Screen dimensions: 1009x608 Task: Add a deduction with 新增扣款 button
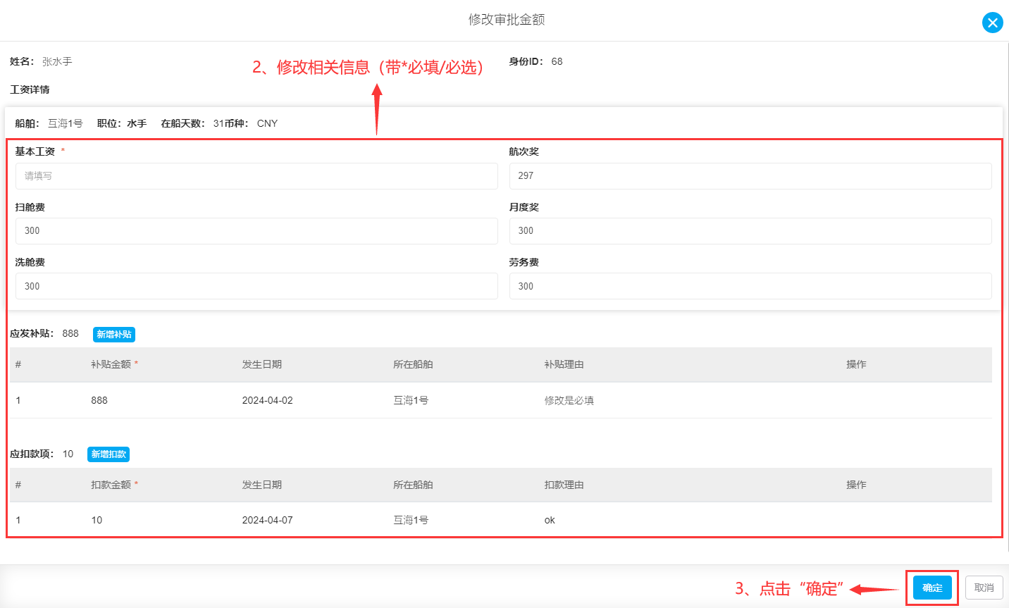click(109, 454)
